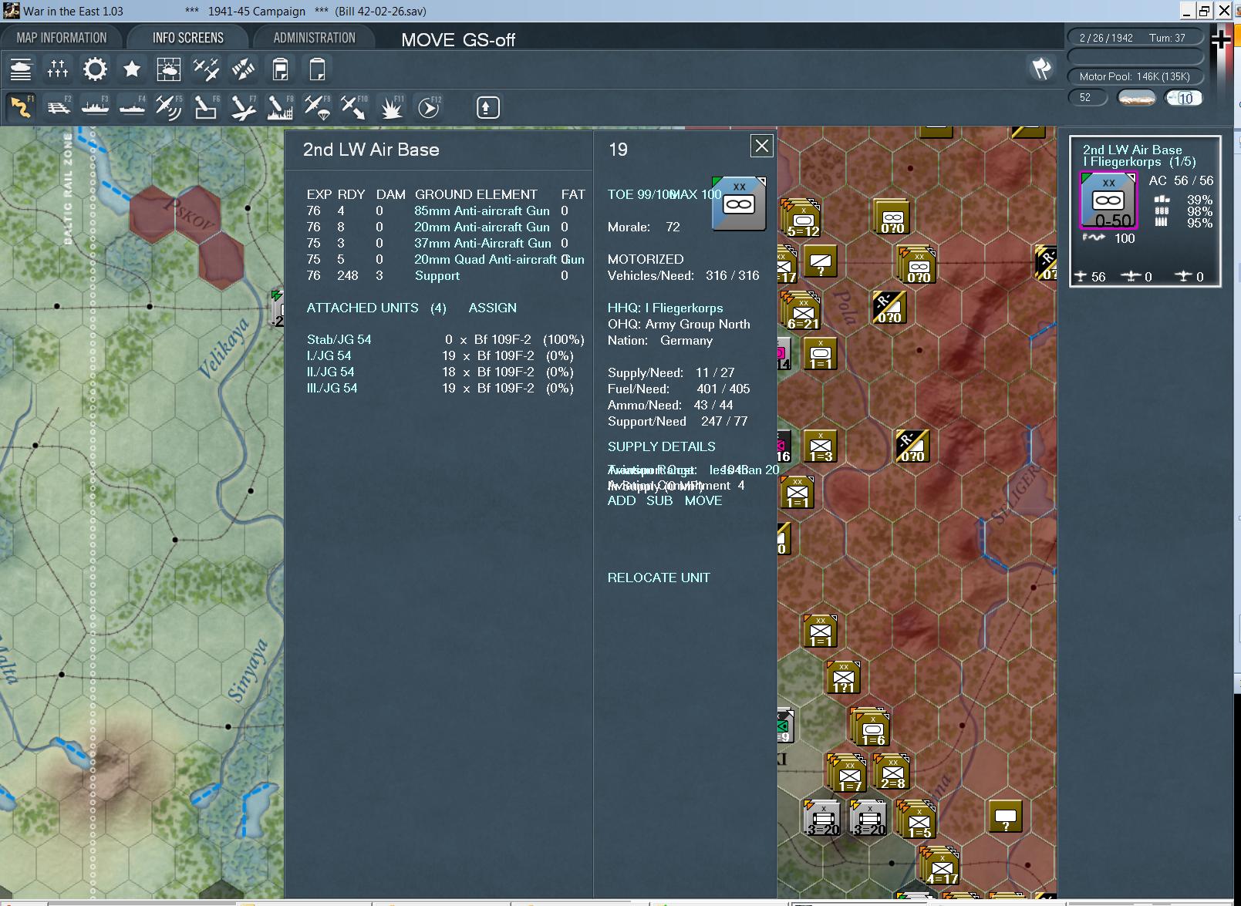This screenshot has width=1241, height=906.
Task: Open the weather map icon
Action: pos(169,69)
